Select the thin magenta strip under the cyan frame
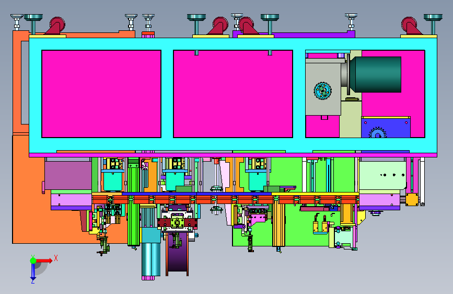 point(233,155)
